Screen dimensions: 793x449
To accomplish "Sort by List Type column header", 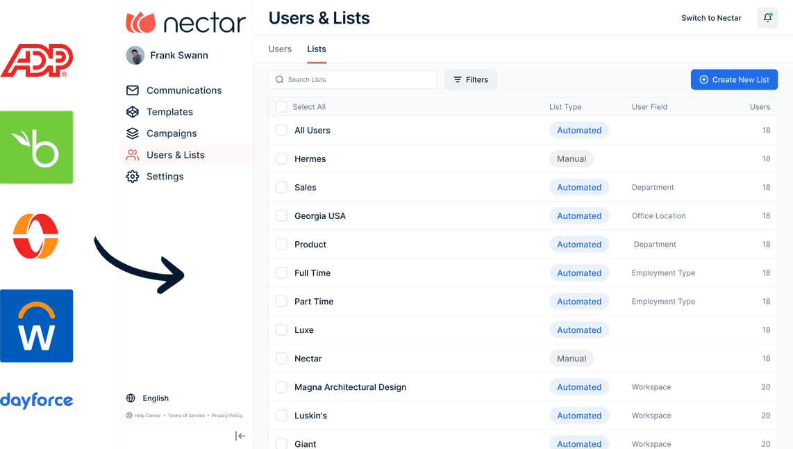I will tap(565, 107).
